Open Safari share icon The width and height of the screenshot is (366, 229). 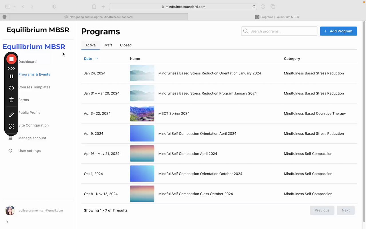point(94,7)
